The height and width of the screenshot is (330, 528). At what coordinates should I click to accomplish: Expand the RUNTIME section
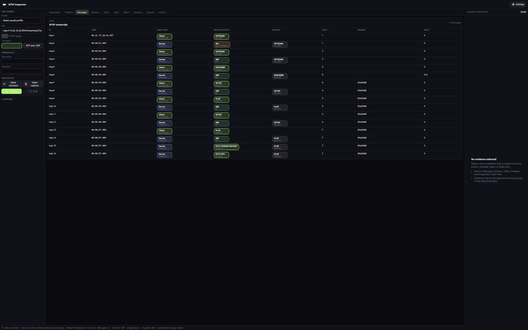pos(7,99)
